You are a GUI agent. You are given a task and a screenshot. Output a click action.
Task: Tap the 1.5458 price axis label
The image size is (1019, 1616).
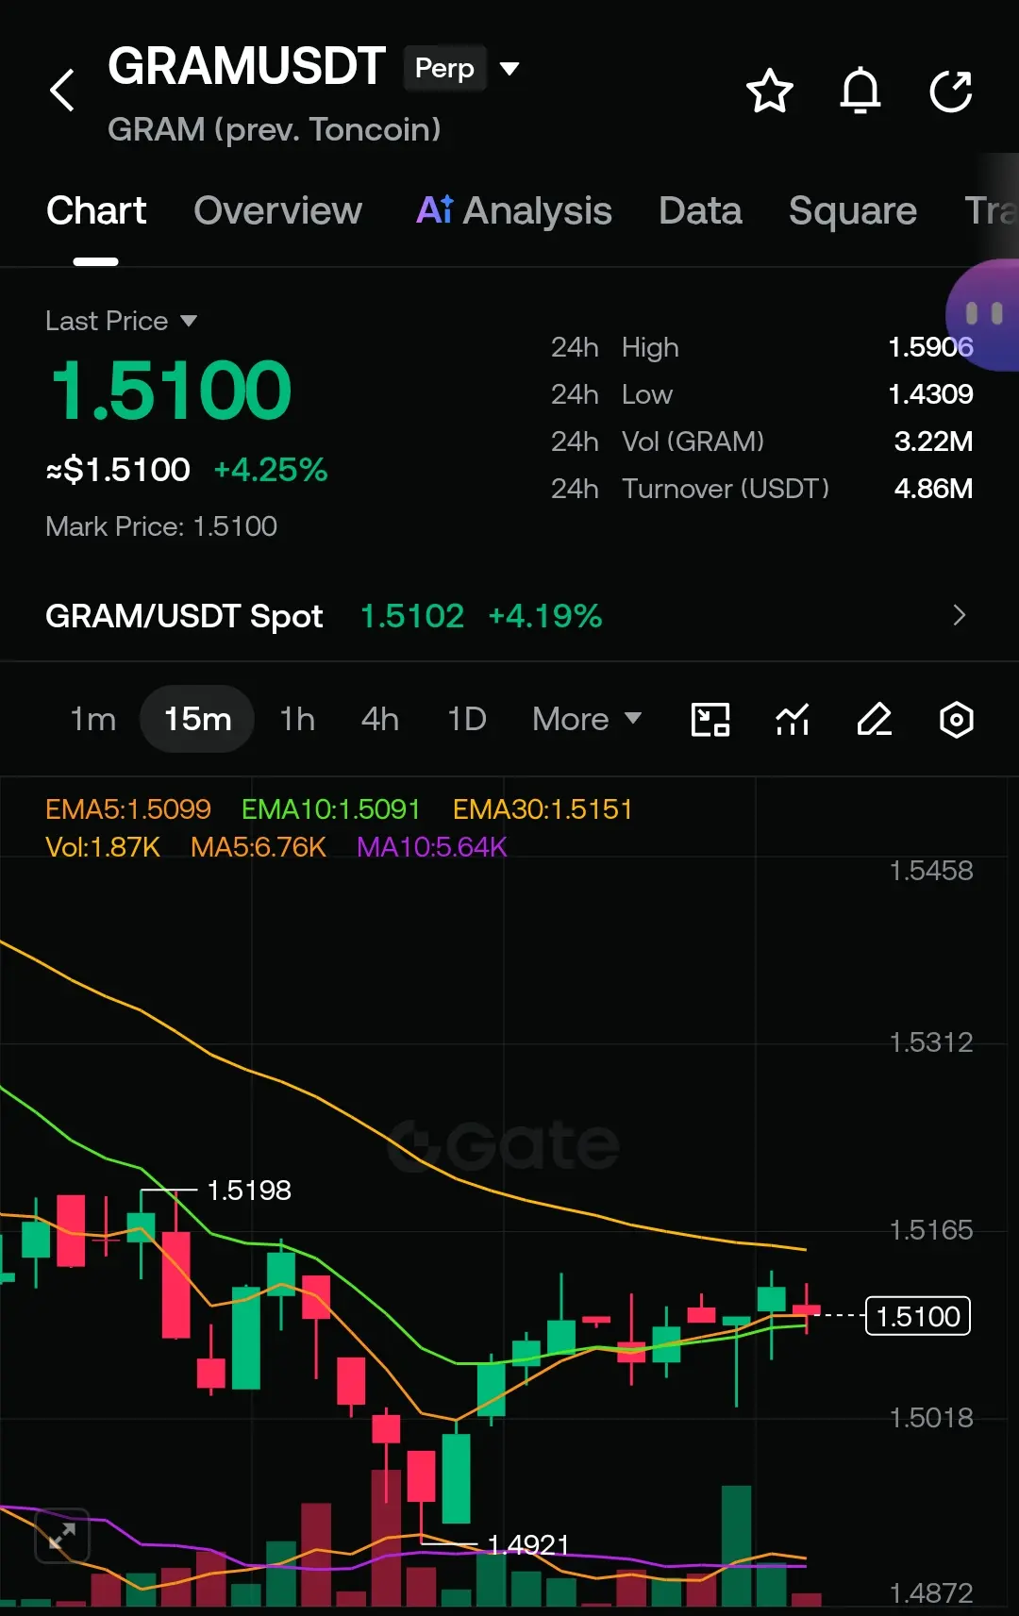931,870
